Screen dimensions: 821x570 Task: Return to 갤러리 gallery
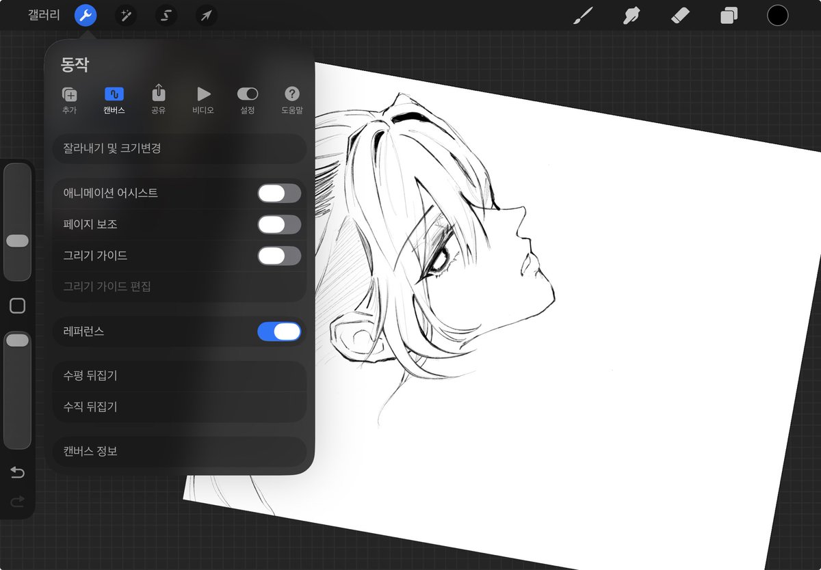point(44,15)
